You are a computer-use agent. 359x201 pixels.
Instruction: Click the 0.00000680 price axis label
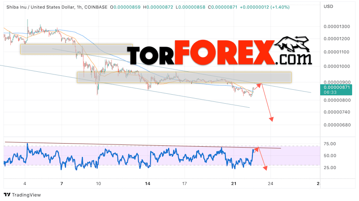337,125
